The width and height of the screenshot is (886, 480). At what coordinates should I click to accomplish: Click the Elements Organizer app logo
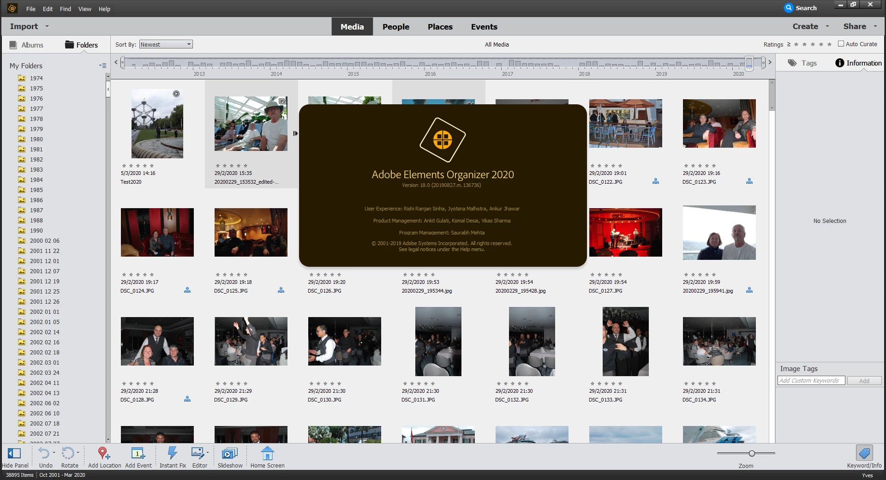click(x=12, y=8)
